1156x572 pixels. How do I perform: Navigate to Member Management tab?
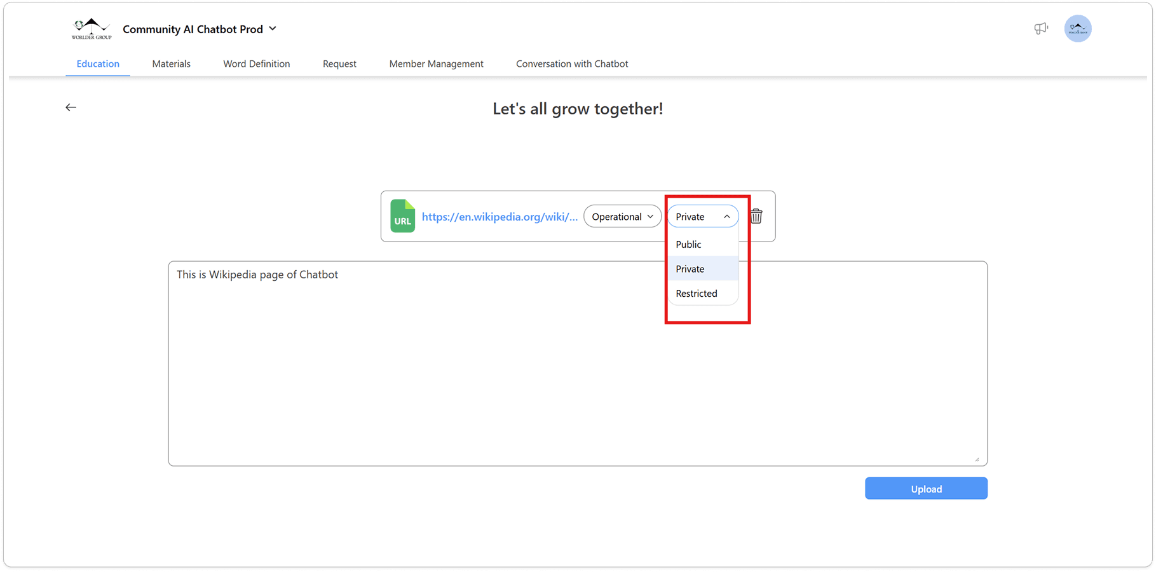(x=436, y=64)
